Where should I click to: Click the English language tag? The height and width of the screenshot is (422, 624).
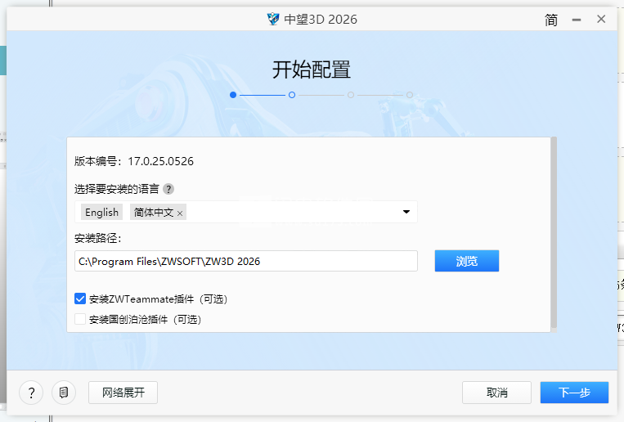tap(102, 212)
